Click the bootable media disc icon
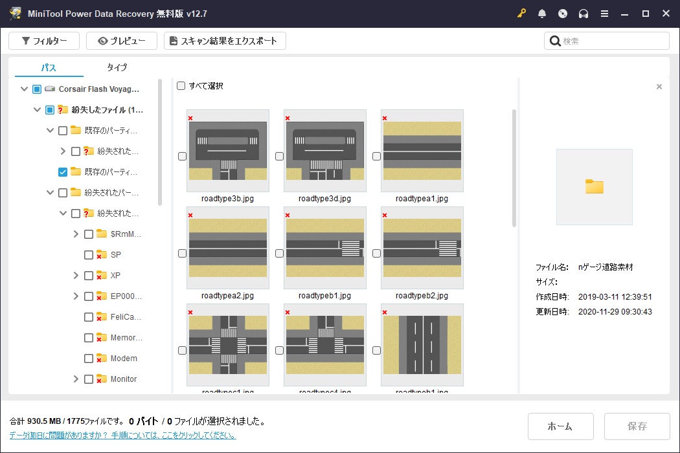 click(563, 14)
